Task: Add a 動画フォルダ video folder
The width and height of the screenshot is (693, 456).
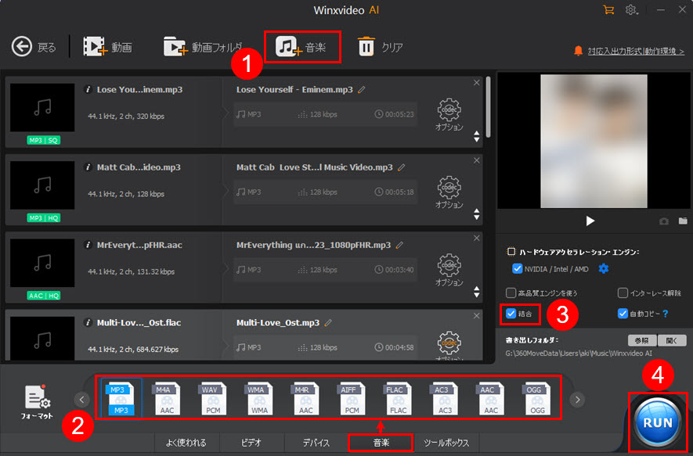Action: point(203,47)
